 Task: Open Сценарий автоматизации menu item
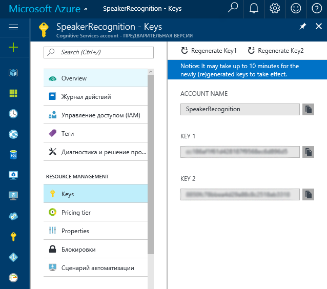tap(95, 267)
